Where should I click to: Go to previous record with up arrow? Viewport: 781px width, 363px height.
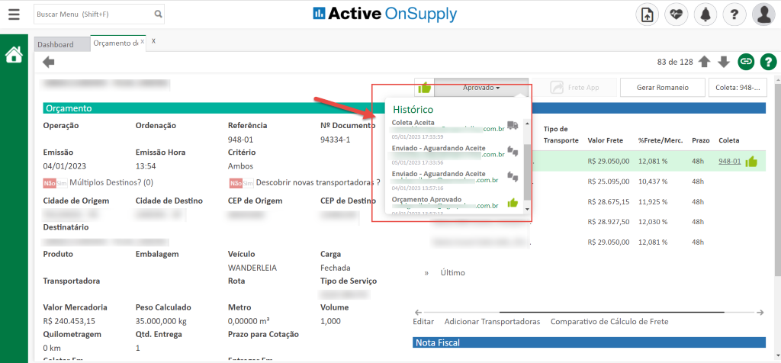click(704, 62)
